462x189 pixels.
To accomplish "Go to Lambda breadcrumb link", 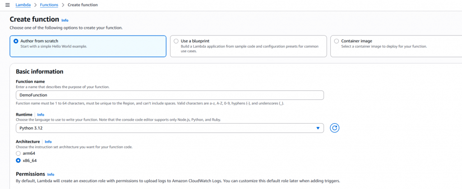I will 23,4.
